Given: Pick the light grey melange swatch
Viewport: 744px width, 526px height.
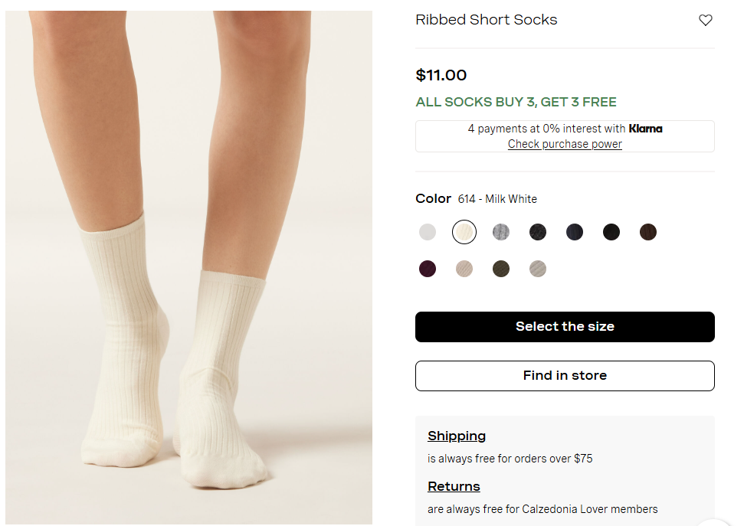Looking at the screenshot, I should coord(501,232).
